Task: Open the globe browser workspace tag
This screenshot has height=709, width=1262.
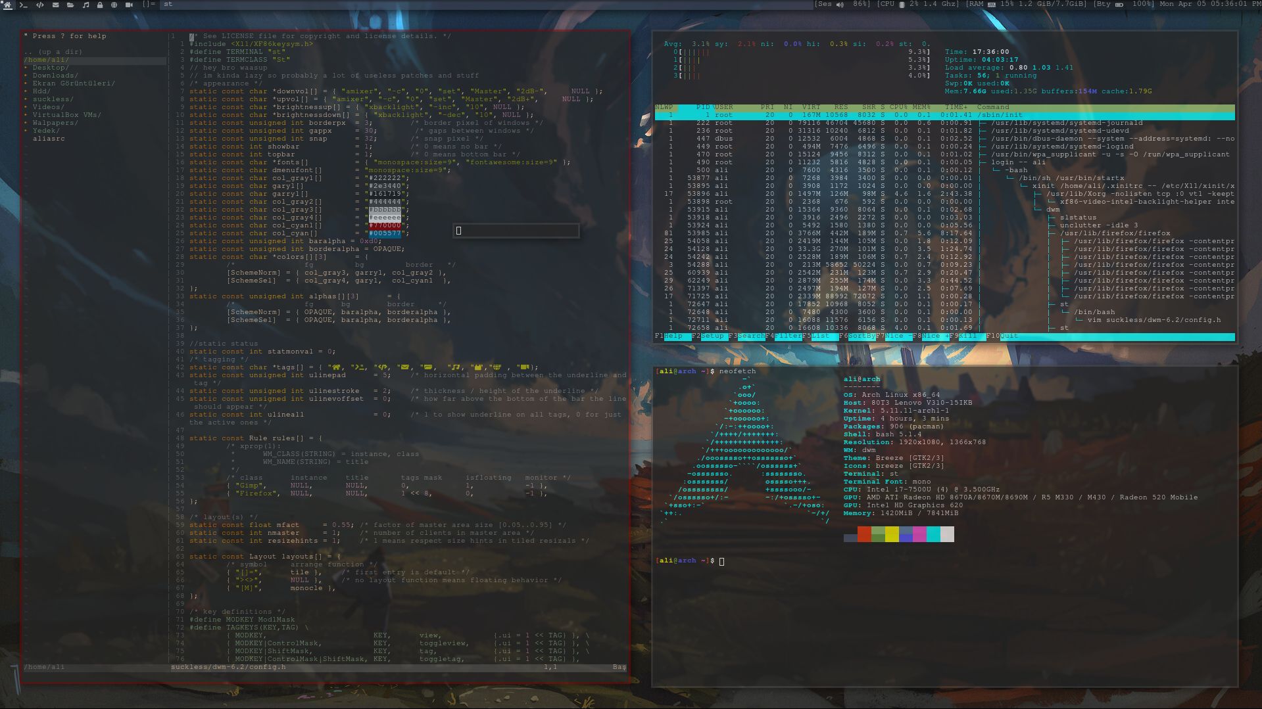Action: pyautogui.click(x=115, y=5)
